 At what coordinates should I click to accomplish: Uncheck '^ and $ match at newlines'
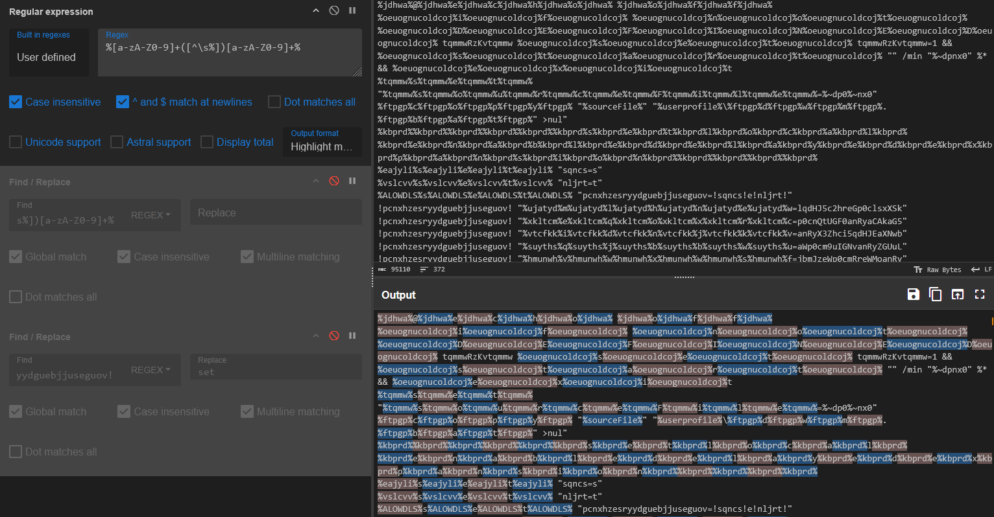[123, 102]
